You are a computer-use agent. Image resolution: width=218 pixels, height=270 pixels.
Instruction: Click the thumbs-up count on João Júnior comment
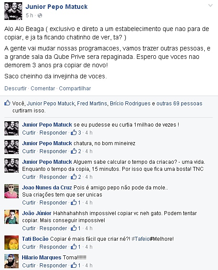tap(76, 228)
